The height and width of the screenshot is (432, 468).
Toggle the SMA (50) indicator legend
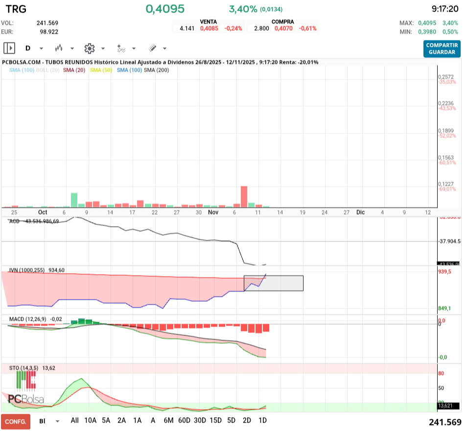[101, 70]
